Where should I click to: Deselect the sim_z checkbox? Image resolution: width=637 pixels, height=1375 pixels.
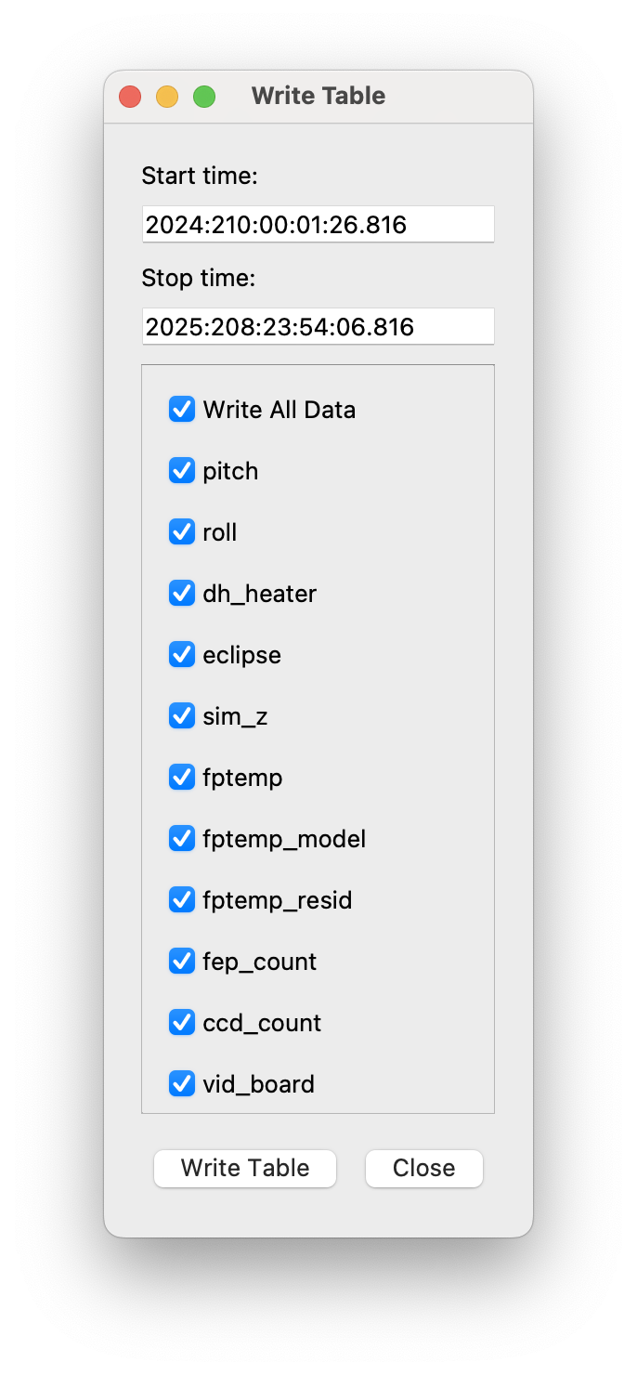[x=182, y=716]
